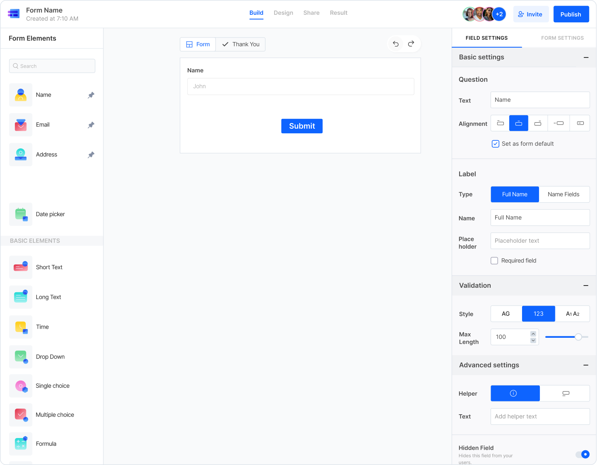Collapse the Advanced settings section
Image resolution: width=597 pixels, height=465 pixels.
(x=586, y=365)
